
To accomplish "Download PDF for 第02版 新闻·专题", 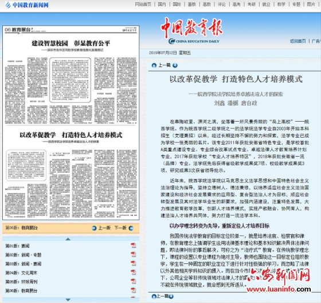I will point(134,254).
